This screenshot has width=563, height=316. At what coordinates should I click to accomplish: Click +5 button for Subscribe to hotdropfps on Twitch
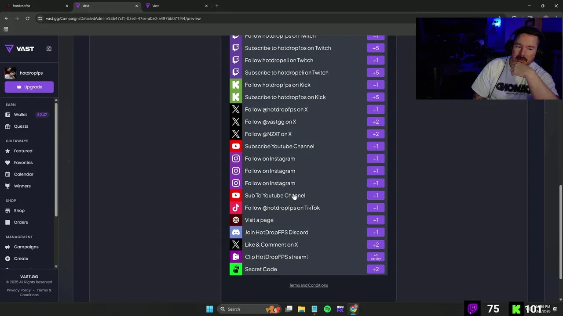(x=376, y=48)
